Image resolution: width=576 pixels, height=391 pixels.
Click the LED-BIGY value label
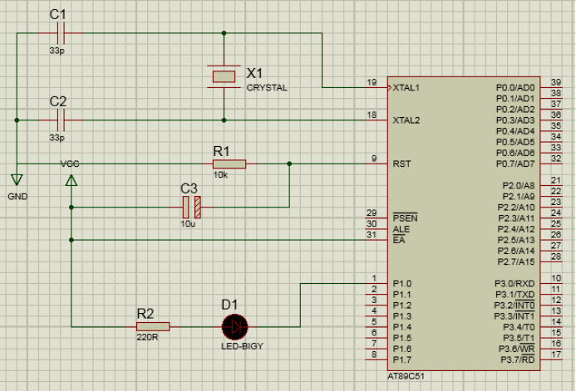tap(241, 346)
